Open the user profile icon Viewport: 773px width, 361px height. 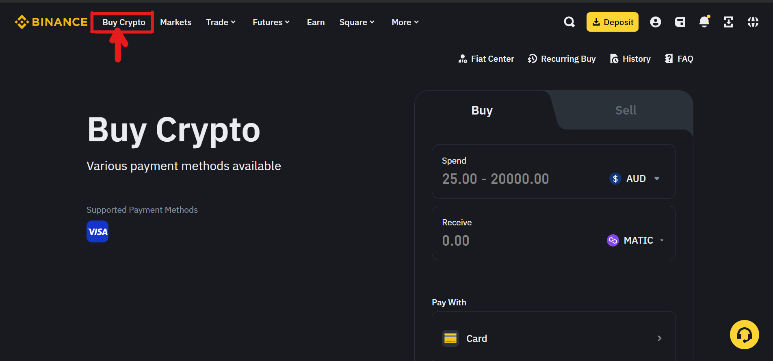click(656, 22)
